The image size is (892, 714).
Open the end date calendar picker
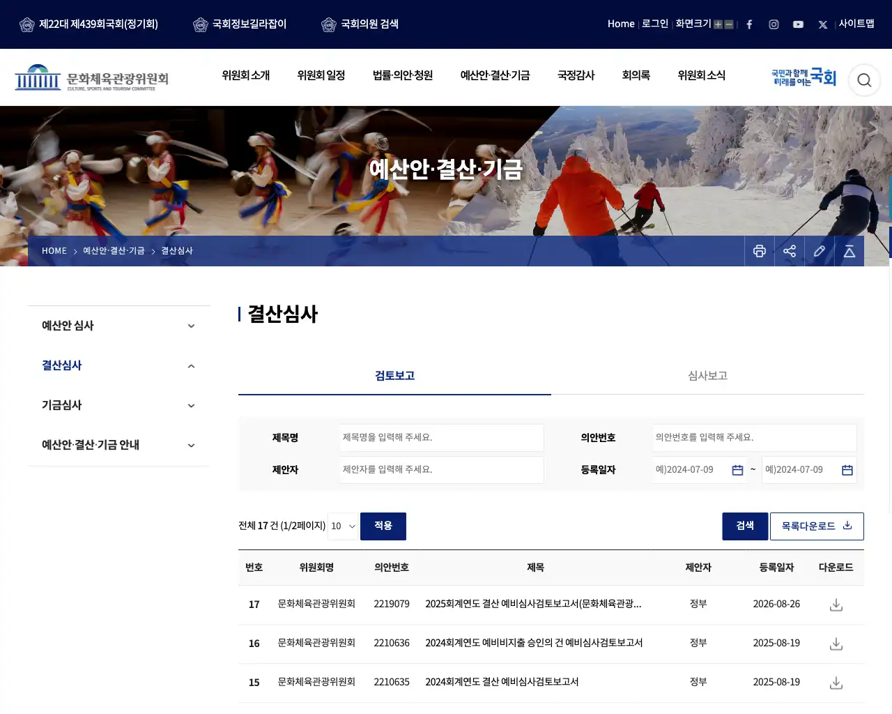(x=847, y=470)
